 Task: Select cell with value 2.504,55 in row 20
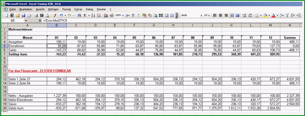270,108
